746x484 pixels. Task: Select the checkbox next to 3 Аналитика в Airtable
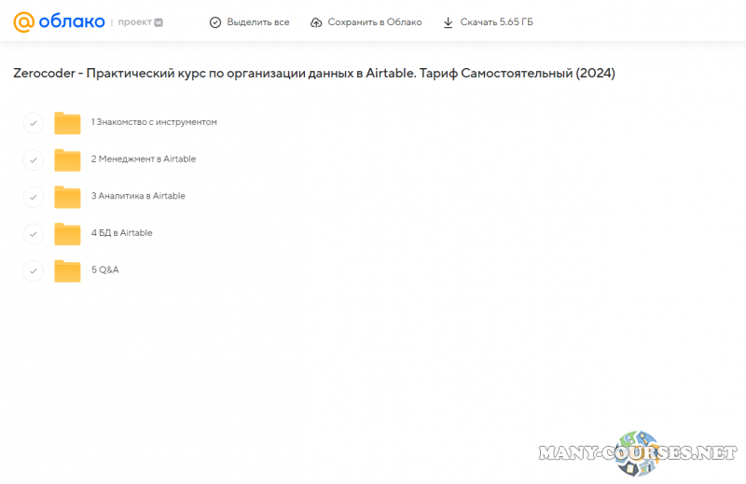point(33,197)
